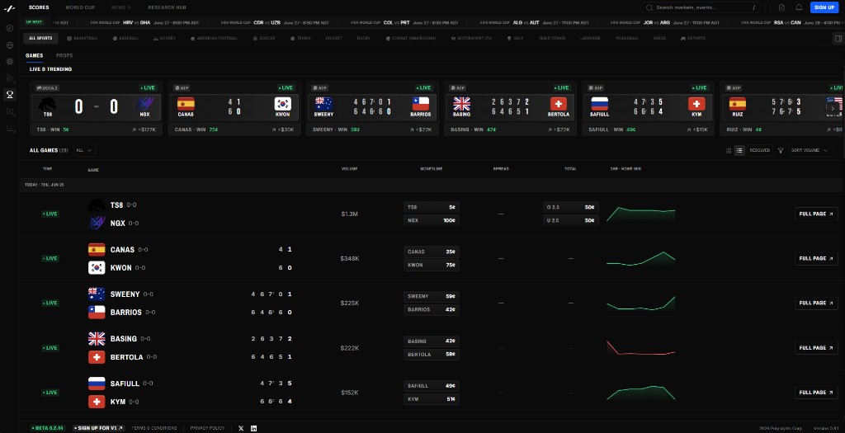
Task: Click the carousel next arrow on trending cards
Action: [x=833, y=108]
